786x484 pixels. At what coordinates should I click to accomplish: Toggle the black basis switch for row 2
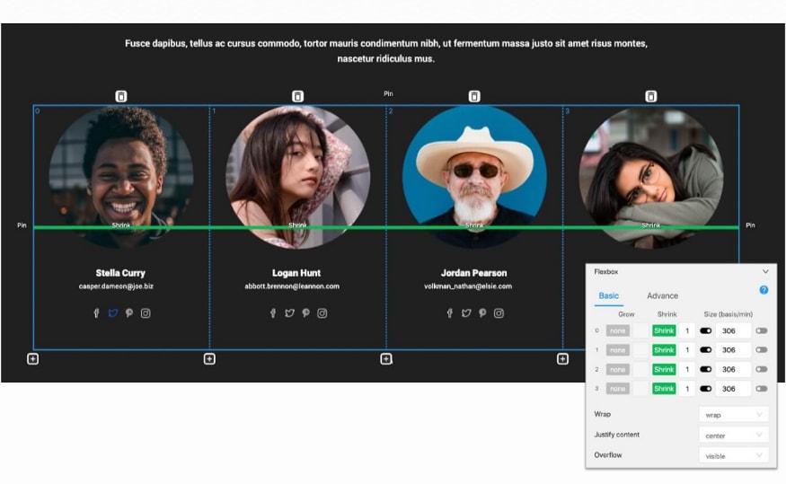coord(706,369)
